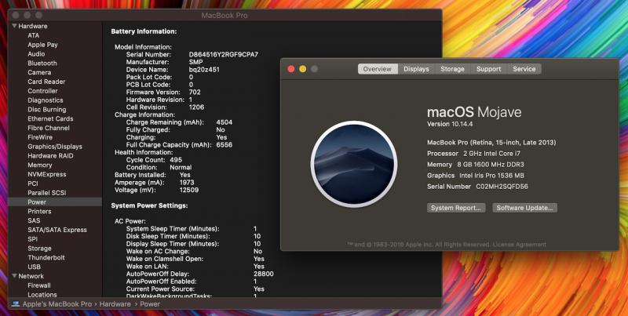Screen dimensions: 628x316
Task: Select Memory in the sidebar
Action: coord(40,165)
